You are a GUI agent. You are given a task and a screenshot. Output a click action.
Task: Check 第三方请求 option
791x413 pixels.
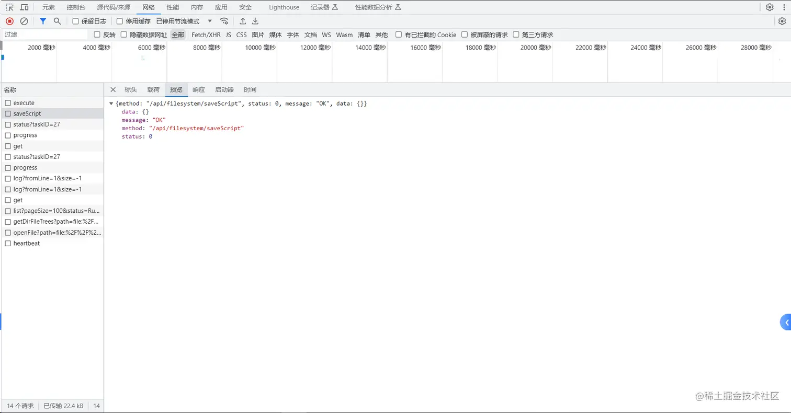[x=516, y=35]
